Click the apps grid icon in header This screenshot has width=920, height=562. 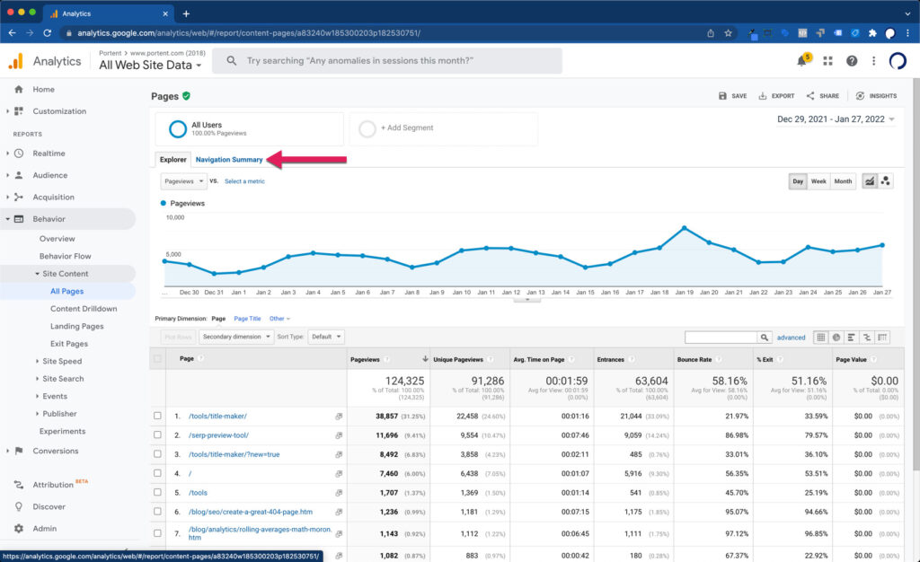[x=827, y=61]
